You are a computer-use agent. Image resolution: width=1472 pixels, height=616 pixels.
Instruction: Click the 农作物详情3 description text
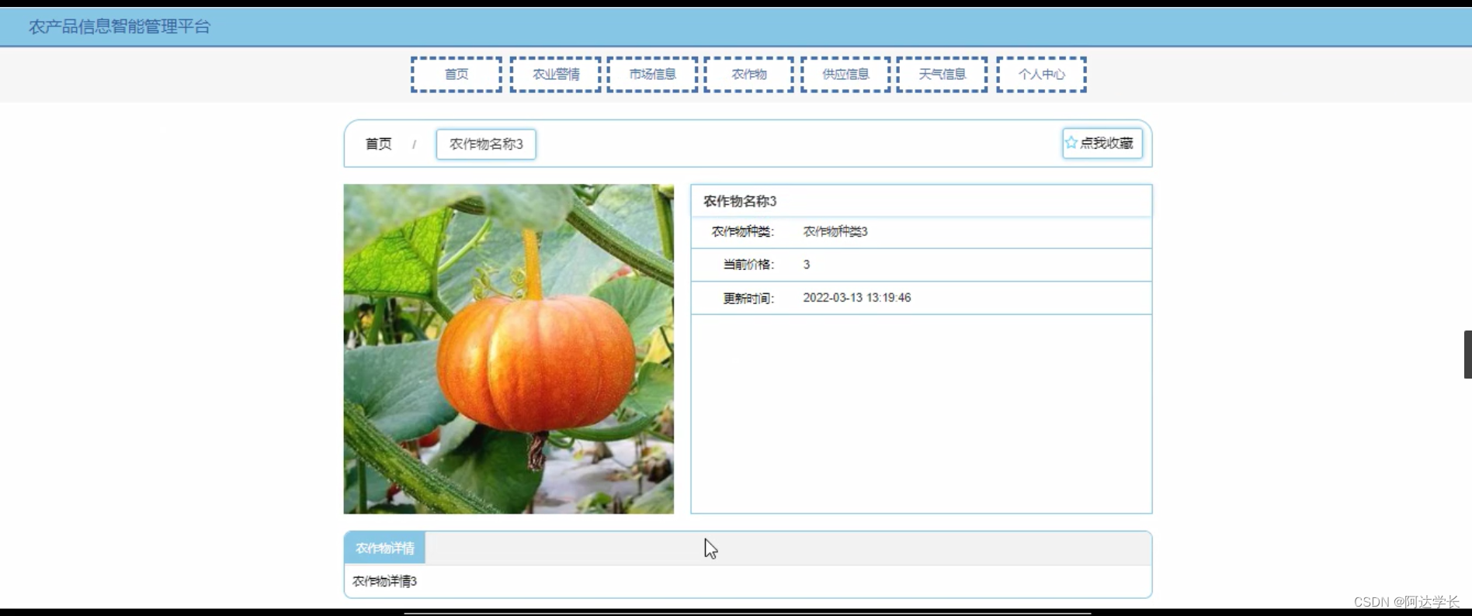coord(385,581)
